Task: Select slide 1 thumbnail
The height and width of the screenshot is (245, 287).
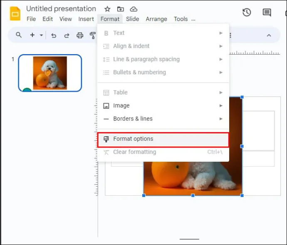Action: click(50, 73)
